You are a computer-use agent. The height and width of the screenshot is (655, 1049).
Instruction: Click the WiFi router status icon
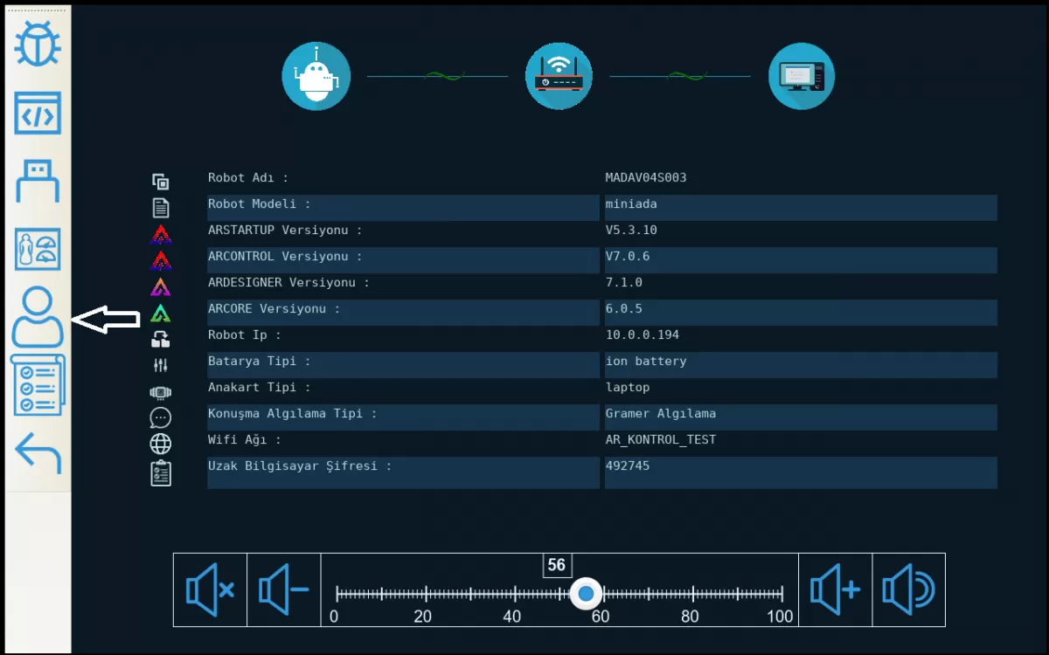click(559, 76)
